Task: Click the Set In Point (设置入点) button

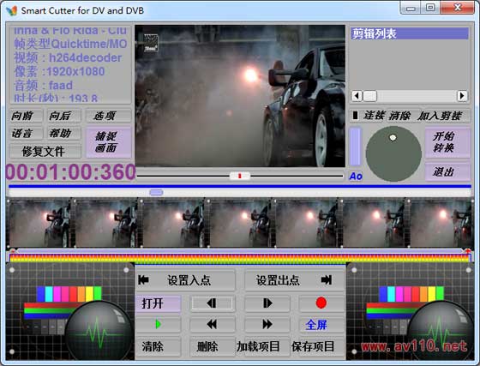Action: pyautogui.click(x=185, y=280)
